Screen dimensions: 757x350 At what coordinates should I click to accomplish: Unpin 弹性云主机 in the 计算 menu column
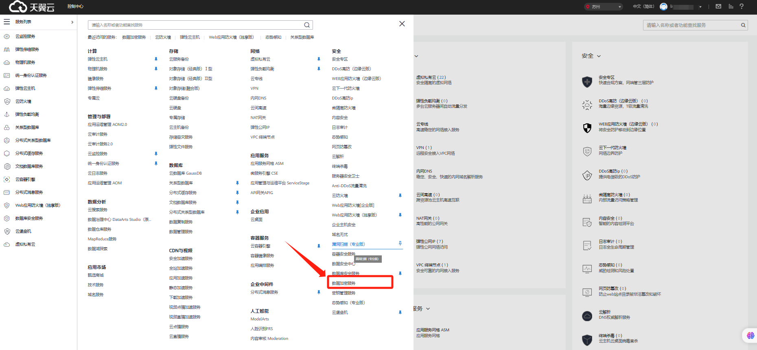(x=156, y=59)
